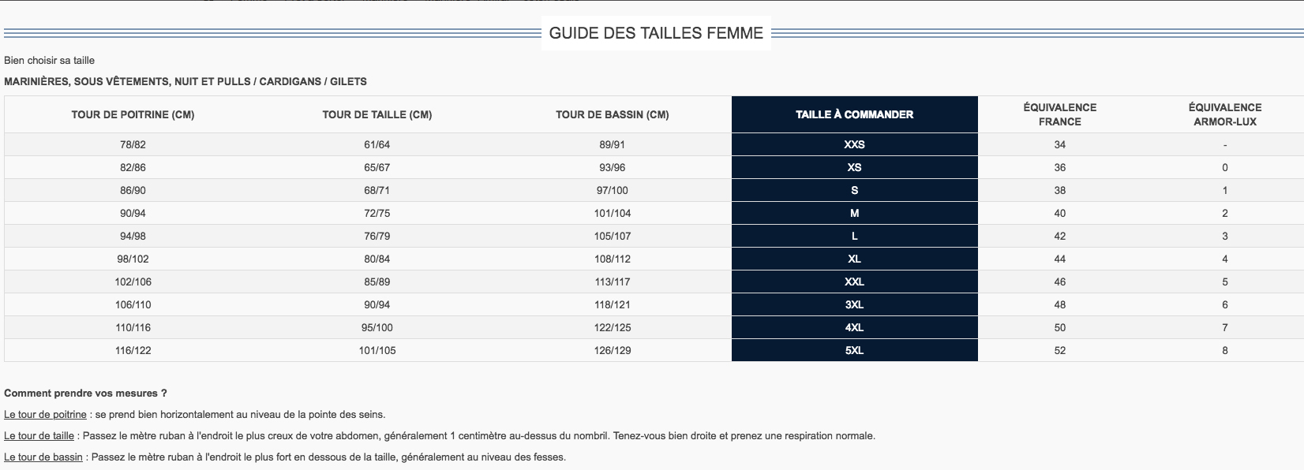Viewport: 1304px width, 470px height.
Task: Click chest measurement "82/86"
Action: (133, 167)
